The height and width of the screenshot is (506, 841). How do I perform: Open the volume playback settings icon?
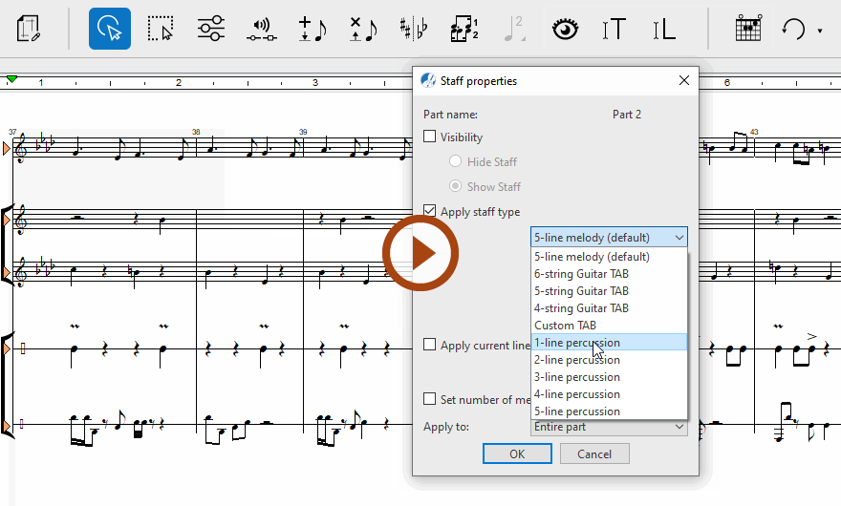tap(262, 30)
